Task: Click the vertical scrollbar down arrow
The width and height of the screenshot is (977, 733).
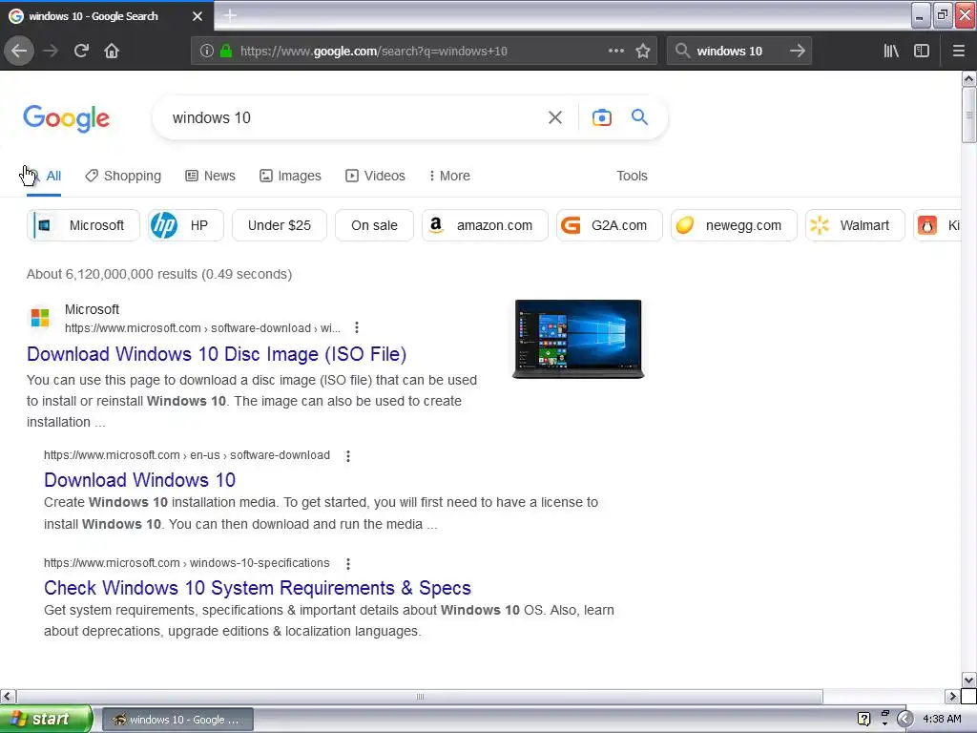Action: point(968,680)
